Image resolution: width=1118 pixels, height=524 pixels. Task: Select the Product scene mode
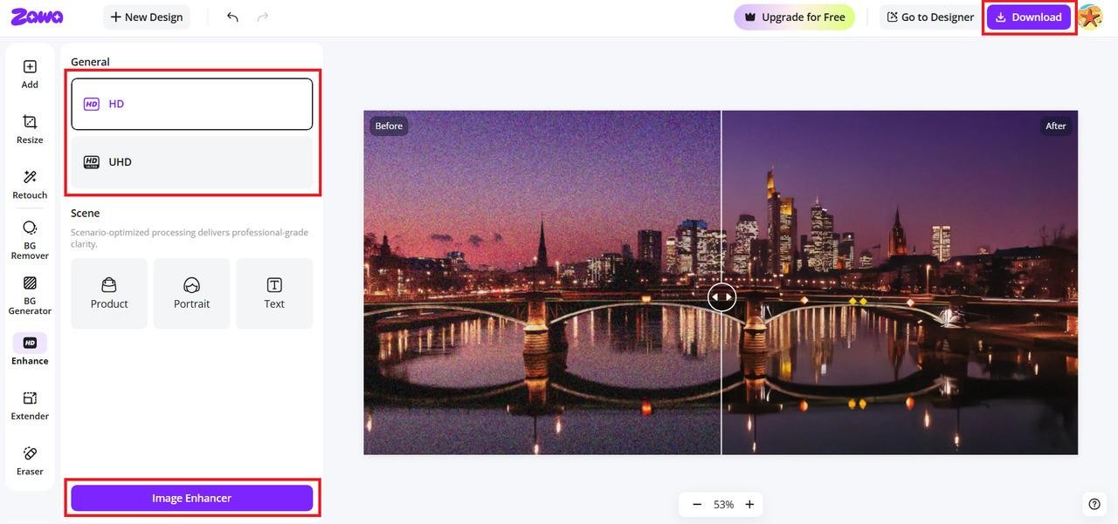tap(109, 294)
